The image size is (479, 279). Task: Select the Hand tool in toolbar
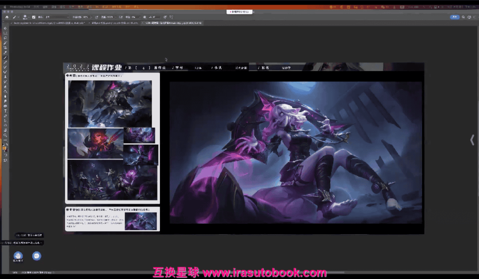5,130
